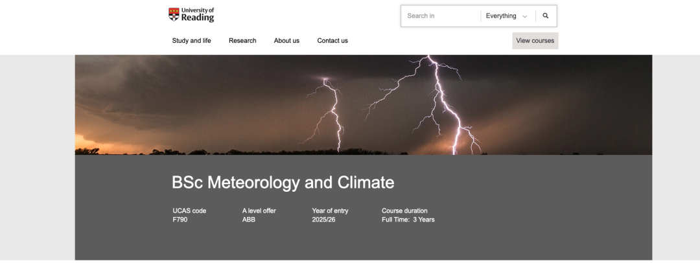Open the About us menu
The height and width of the screenshot is (263, 700).
point(286,41)
